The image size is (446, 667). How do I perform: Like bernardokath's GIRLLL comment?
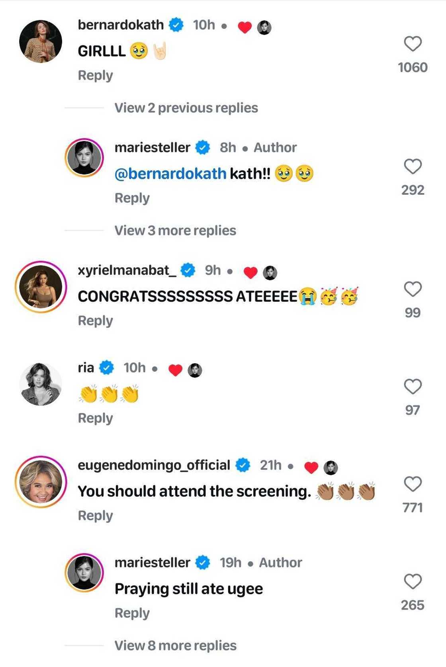(x=413, y=44)
